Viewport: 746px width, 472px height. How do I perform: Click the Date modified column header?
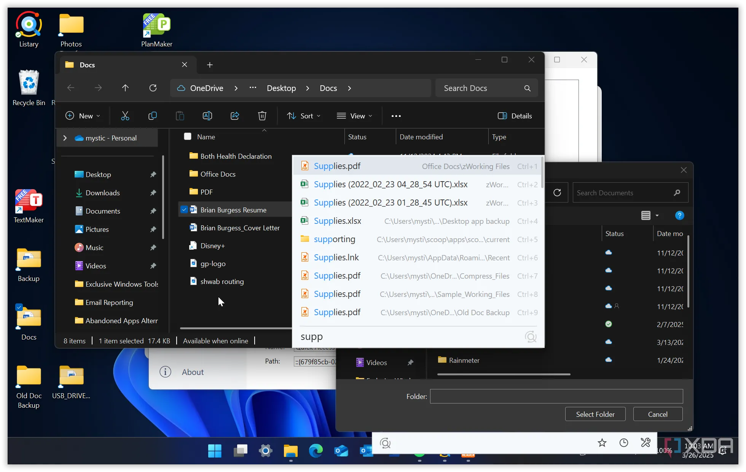(x=421, y=137)
